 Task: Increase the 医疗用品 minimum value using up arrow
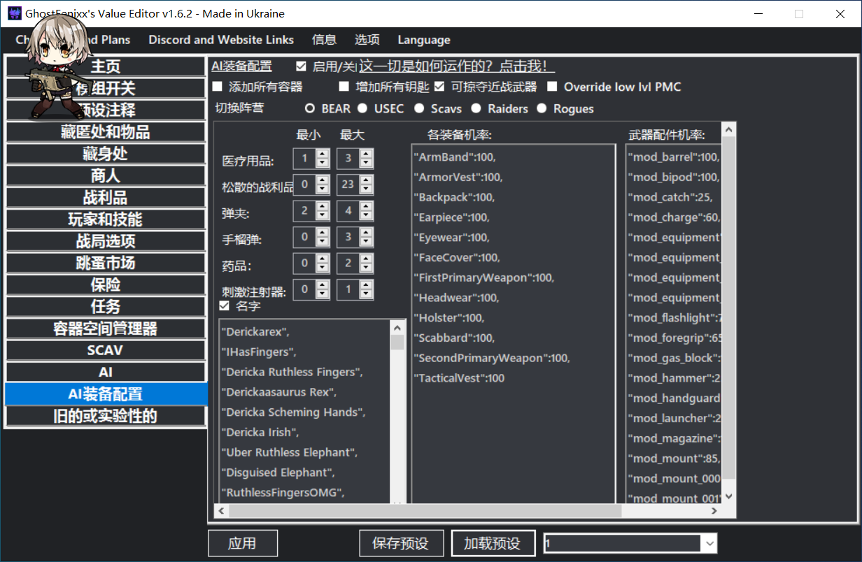pyautogui.click(x=323, y=154)
